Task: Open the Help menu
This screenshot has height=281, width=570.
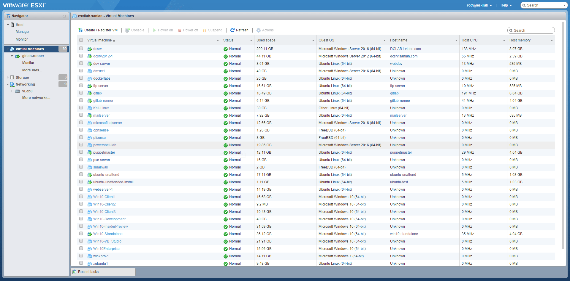Action: [x=506, y=5]
